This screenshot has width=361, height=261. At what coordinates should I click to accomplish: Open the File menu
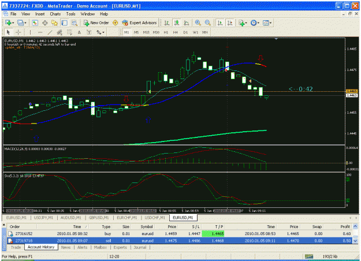pyautogui.click(x=13, y=14)
